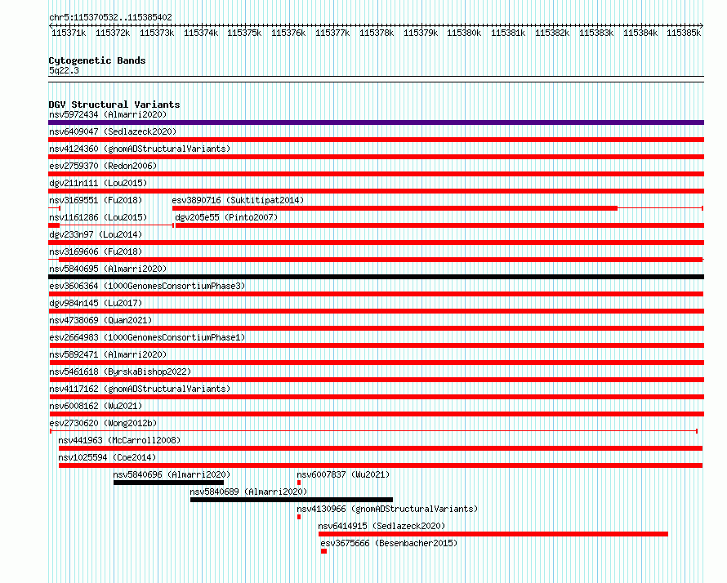Select nsv6414915 (Sedlazeck2020) label
Viewport: 727px width, 583px height.
381,526
